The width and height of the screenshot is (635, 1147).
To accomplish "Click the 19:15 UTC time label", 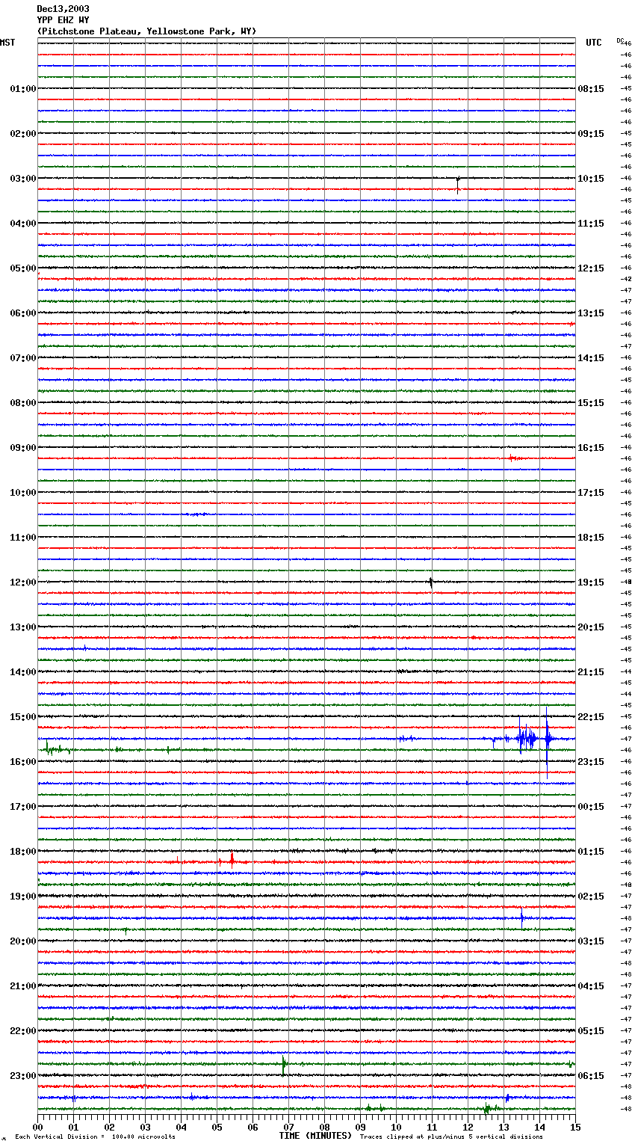I will (x=591, y=582).
